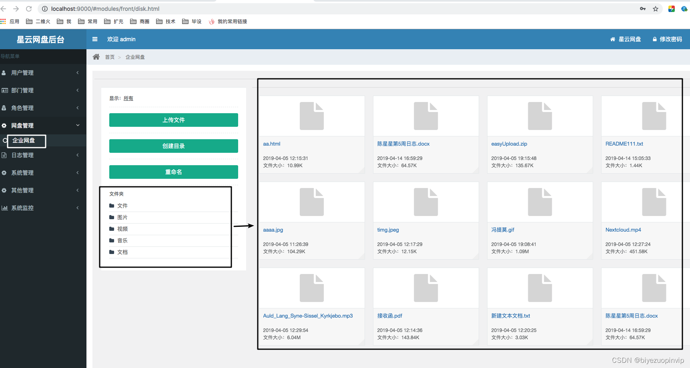Click the 企业网盘 breadcrumb text

[135, 57]
